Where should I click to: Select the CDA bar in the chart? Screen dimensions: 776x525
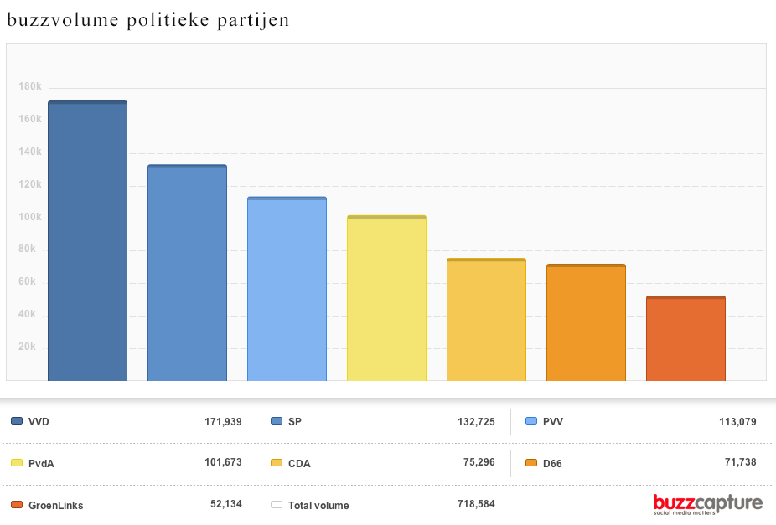pos(486,320)
